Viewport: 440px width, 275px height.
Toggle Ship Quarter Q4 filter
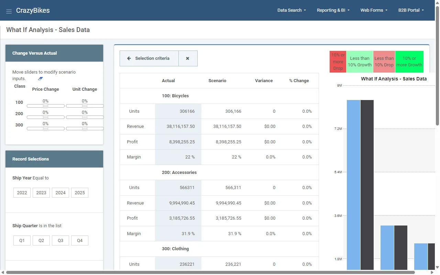click(80, 240)
